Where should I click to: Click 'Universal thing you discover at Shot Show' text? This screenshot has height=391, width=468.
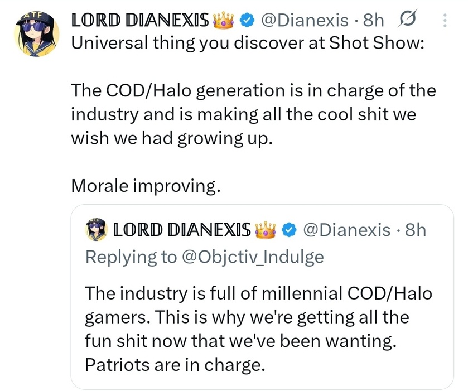pos(247,45)
